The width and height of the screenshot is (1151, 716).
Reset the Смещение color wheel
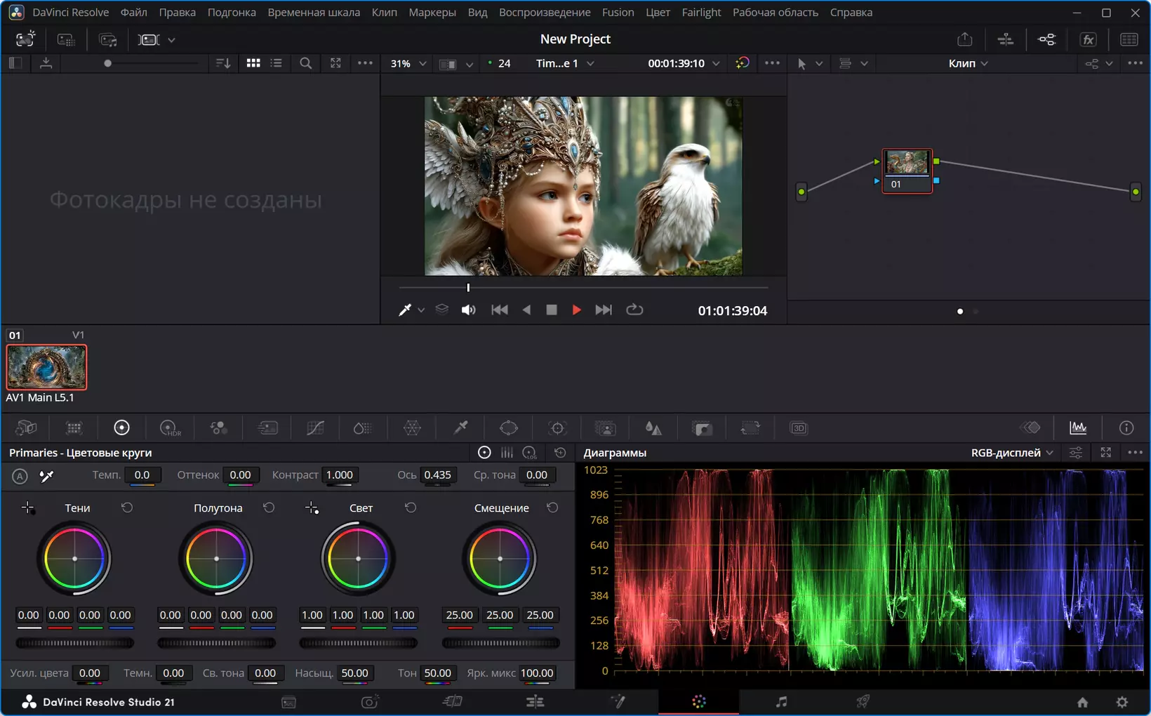tap(552, 508)
